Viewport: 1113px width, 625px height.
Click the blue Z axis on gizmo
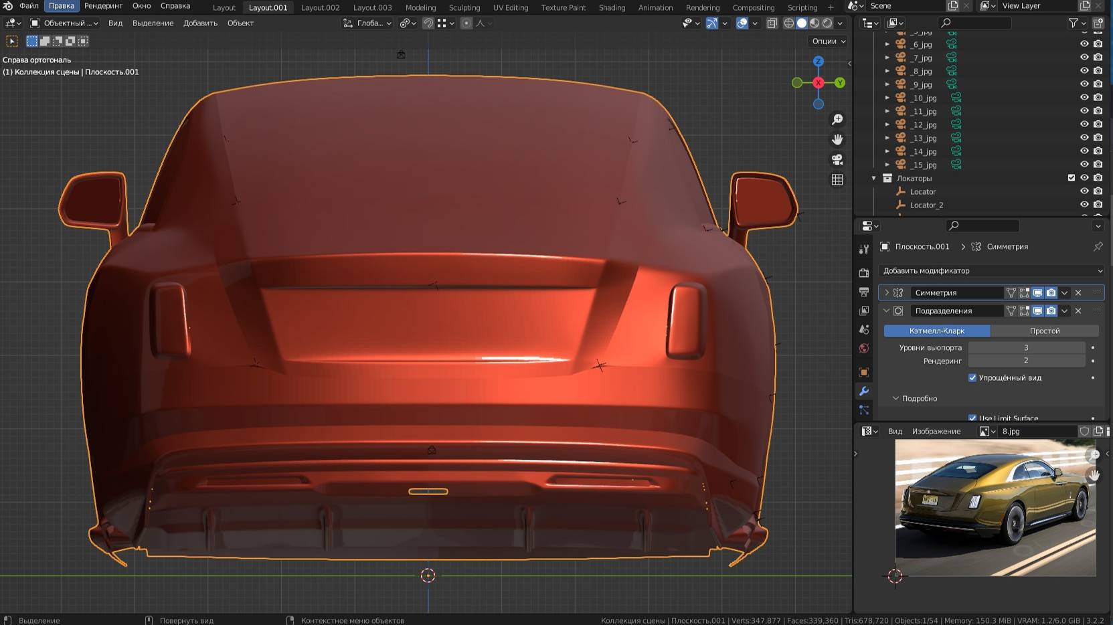click(818, 61)
